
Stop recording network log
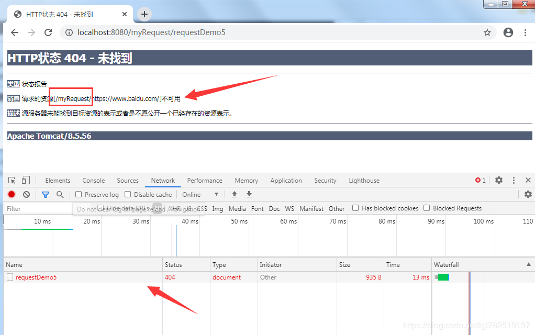tap(12, 194)
